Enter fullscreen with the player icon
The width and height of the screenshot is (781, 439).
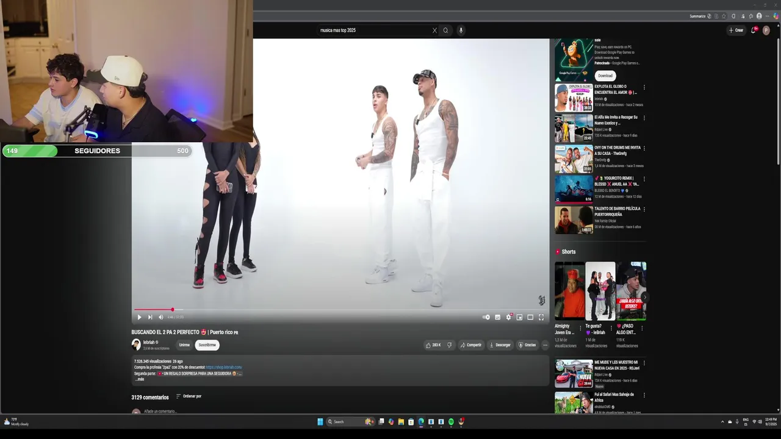[x=541, y=317]
